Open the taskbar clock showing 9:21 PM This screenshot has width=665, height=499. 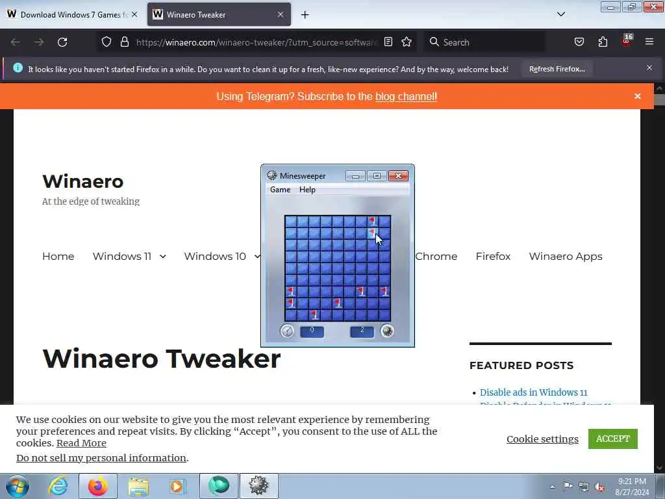[632, 487]
